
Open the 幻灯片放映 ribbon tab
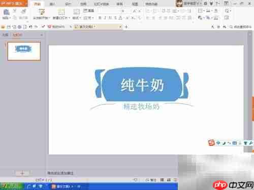[x=102, y=4]
